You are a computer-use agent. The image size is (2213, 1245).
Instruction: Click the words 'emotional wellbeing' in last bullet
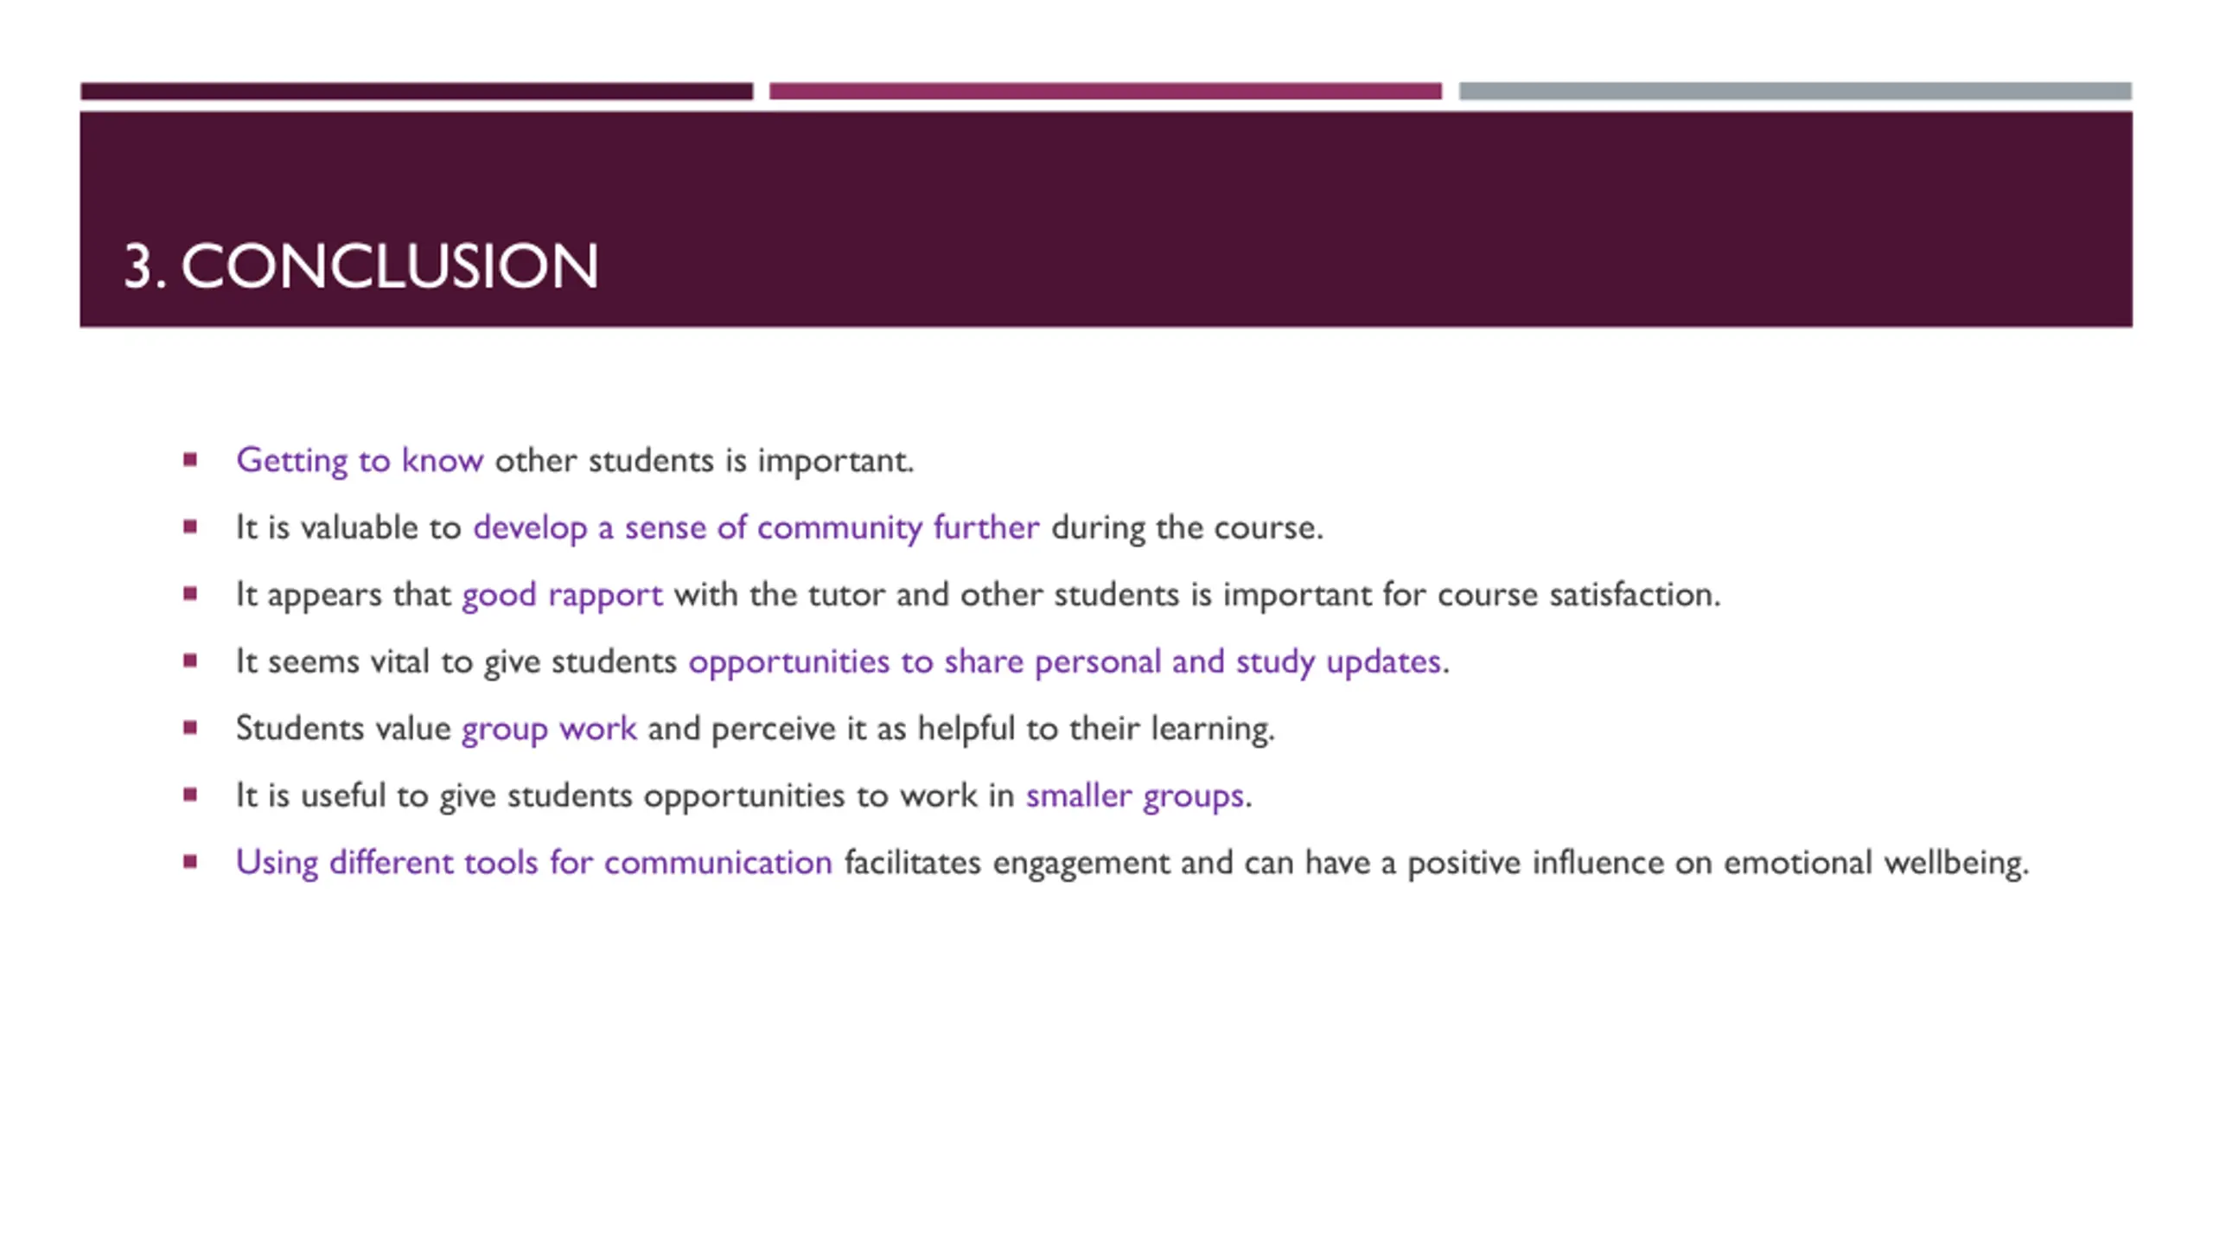coord(1875,863)
